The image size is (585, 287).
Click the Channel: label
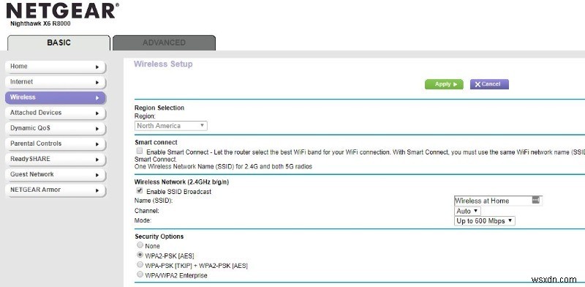pos(147,211)
